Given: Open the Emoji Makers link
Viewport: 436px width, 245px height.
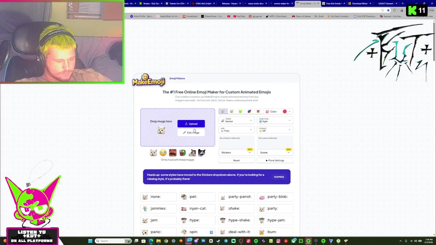Looking at the screenshot, I should click(177, 78).
